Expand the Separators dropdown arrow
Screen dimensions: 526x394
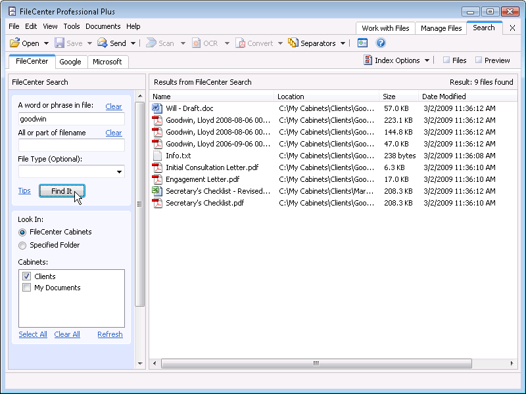pyautogui.click(x=343, y=43)
